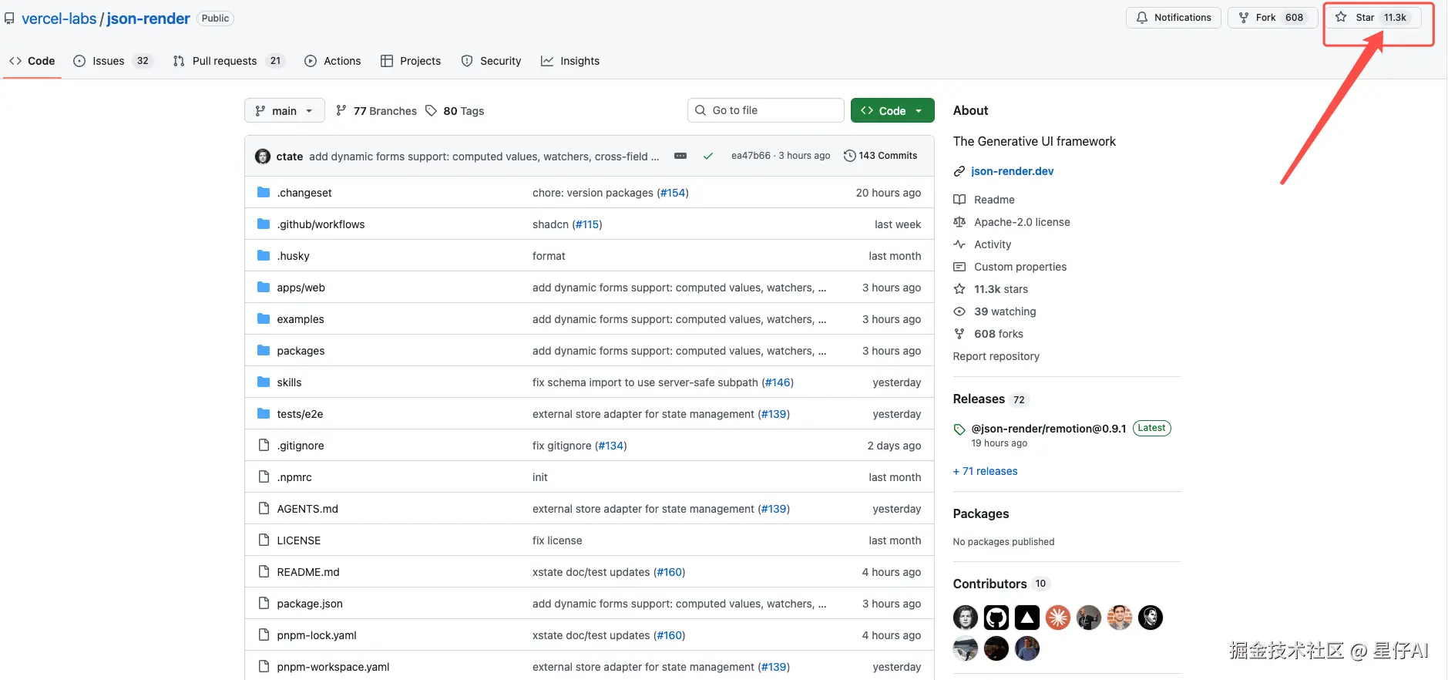The height and width of the screenshot is (680, 1448).
Task: Switch to the Security tab
Action: coord(491,61)
